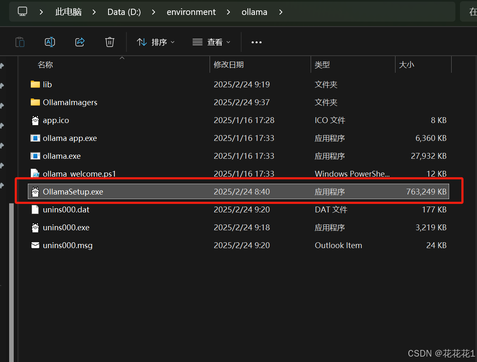
Task: Select the app.ico llama icon
Action: point(35,121)
